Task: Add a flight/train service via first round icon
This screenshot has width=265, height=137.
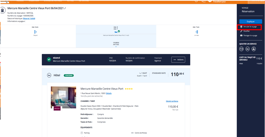Action: click(x=241, y=49)
